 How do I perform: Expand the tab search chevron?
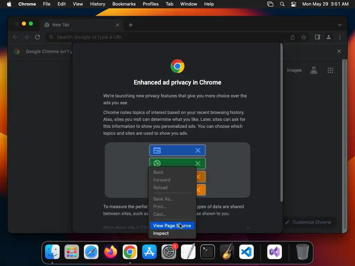(x=340, y=25)
